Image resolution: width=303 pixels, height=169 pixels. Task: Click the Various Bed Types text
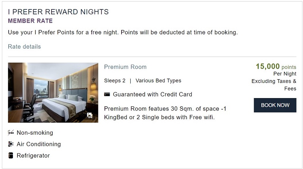pos(158,80)
